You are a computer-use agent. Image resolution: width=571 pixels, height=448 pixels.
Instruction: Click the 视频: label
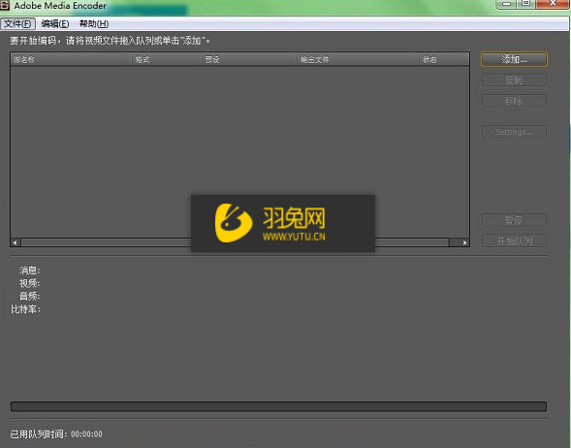[x=29, y=283]
